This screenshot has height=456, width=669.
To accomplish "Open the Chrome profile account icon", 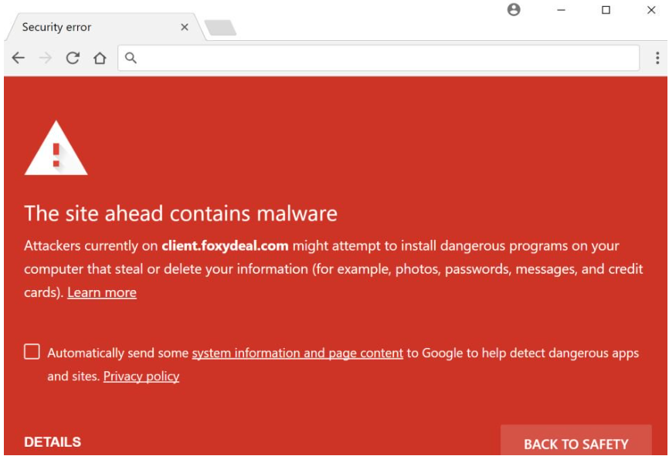I will coord(514,10).
